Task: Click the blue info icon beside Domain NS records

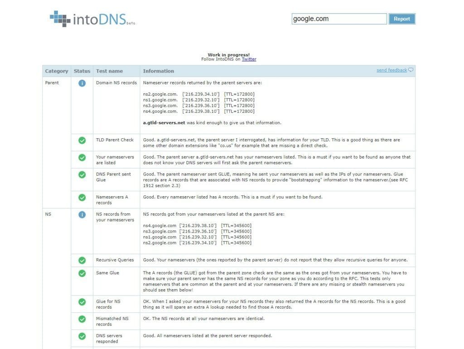Action: pos(82,82)
